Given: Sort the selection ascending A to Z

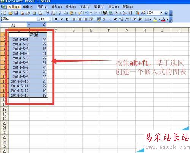Looking at the screenshot, I should tap(125, 13).
